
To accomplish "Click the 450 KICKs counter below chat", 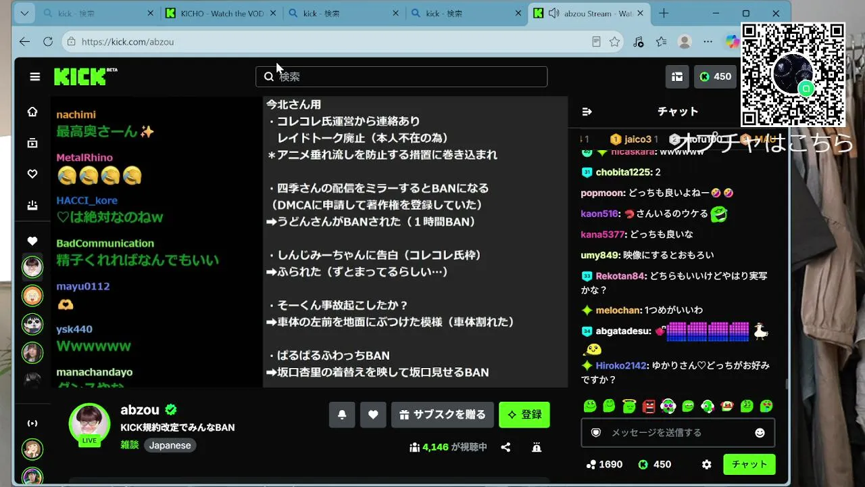I will 655,465.
